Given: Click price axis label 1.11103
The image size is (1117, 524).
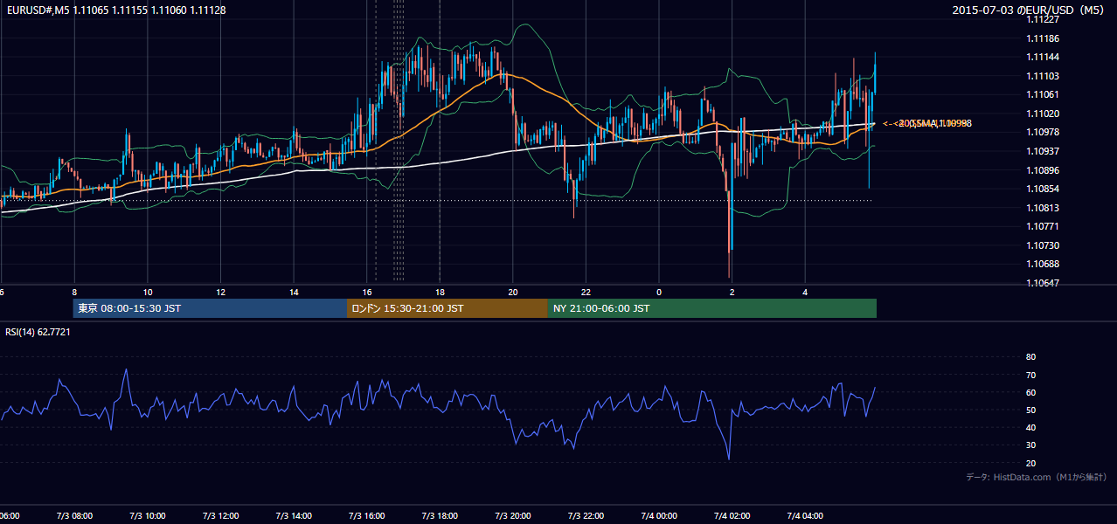Looking at the screenshot, I should 1044,77.
